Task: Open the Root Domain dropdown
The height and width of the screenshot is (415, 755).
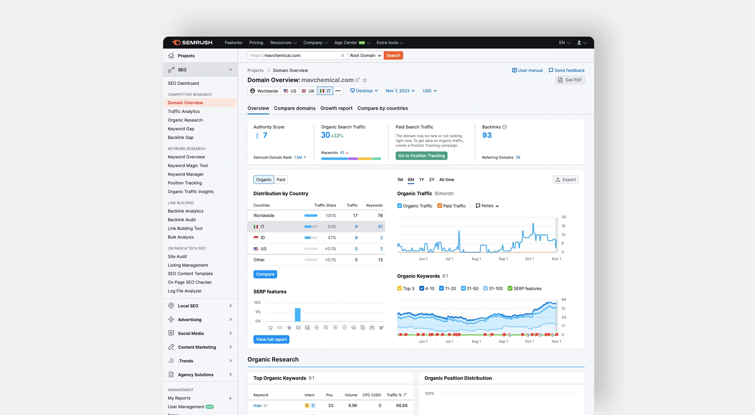Action: pyautogui.click(x=365, y=55)
